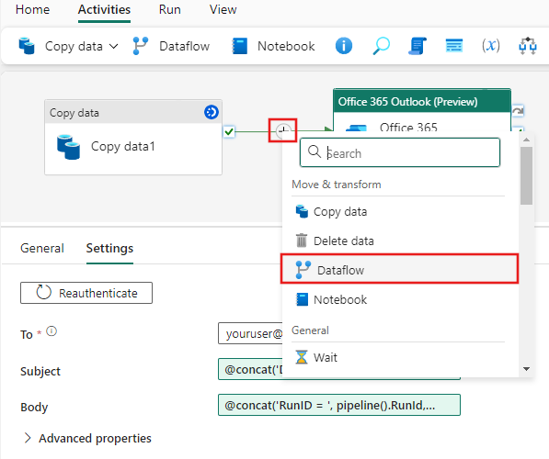Click the Script activity scroll icon

(x=417, y=46)
